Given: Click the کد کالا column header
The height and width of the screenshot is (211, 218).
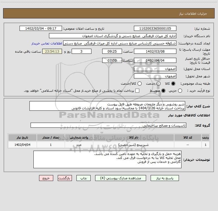Looking at the screenshot, I should point(188,137).
